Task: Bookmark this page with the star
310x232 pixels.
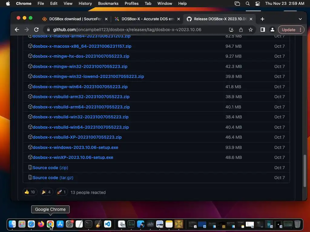Action: [x=251, y=30]
